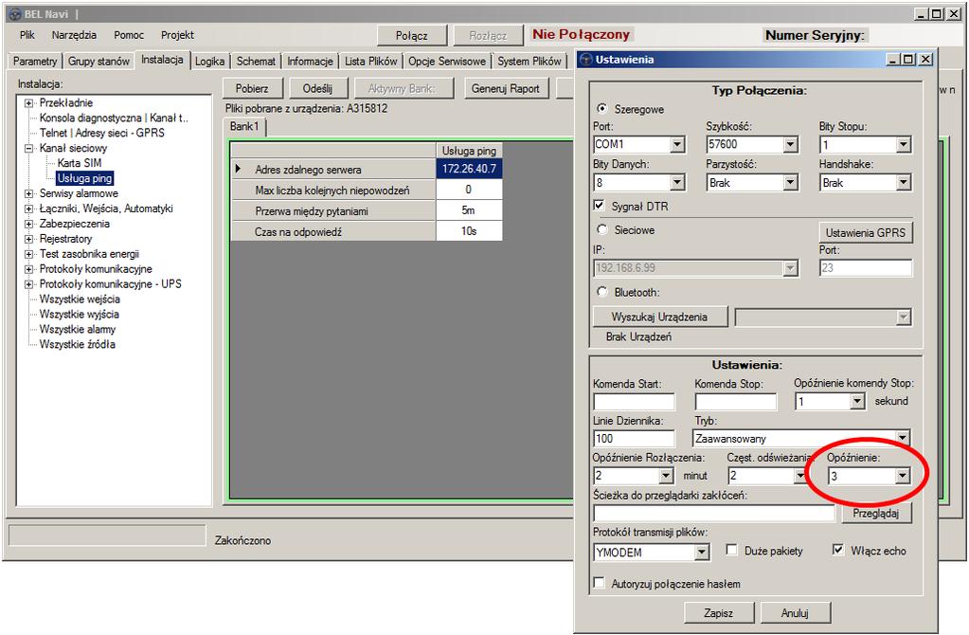The image size is (969, 635).
Task: Open the Handshake dropdown
Action: coord(904,182)
